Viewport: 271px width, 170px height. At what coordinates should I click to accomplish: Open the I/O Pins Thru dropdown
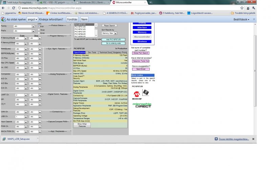[x=36, y=58]
